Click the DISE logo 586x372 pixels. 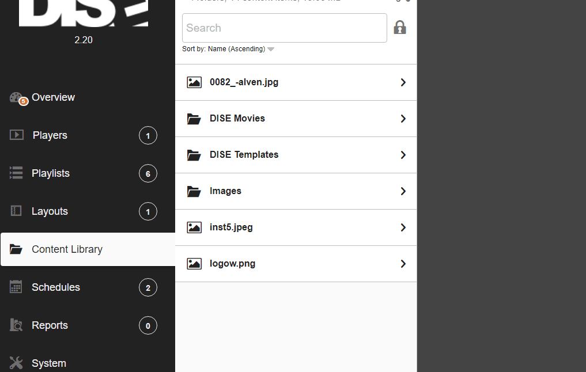tap(84, 13)
